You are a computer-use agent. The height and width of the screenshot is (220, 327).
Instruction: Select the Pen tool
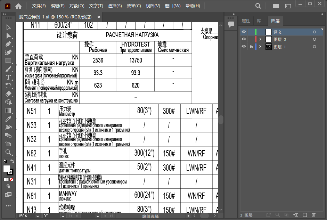[x=8, y=44]
